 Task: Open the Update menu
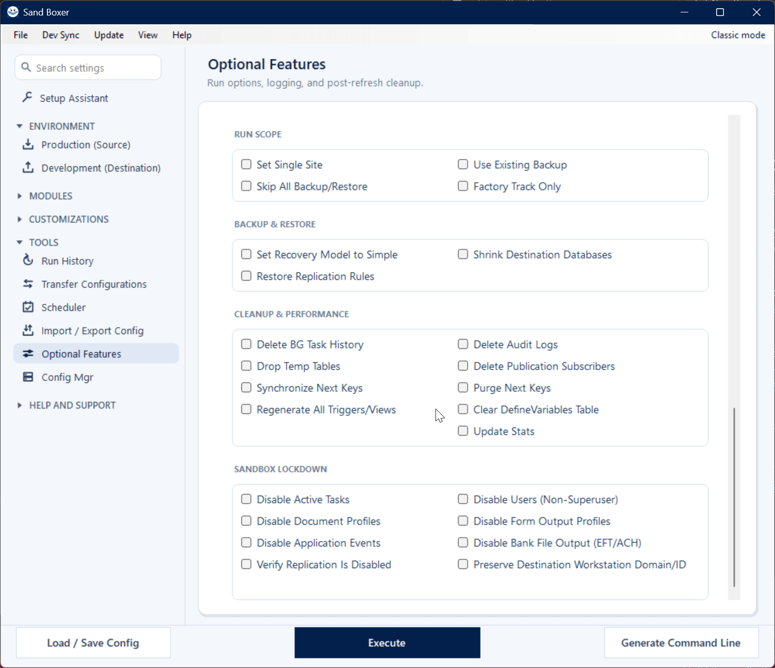click(109, 35)
